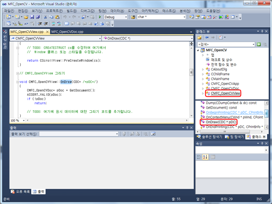
Task: Click the Undo arrow icon
Action: (x=65, y=17)
